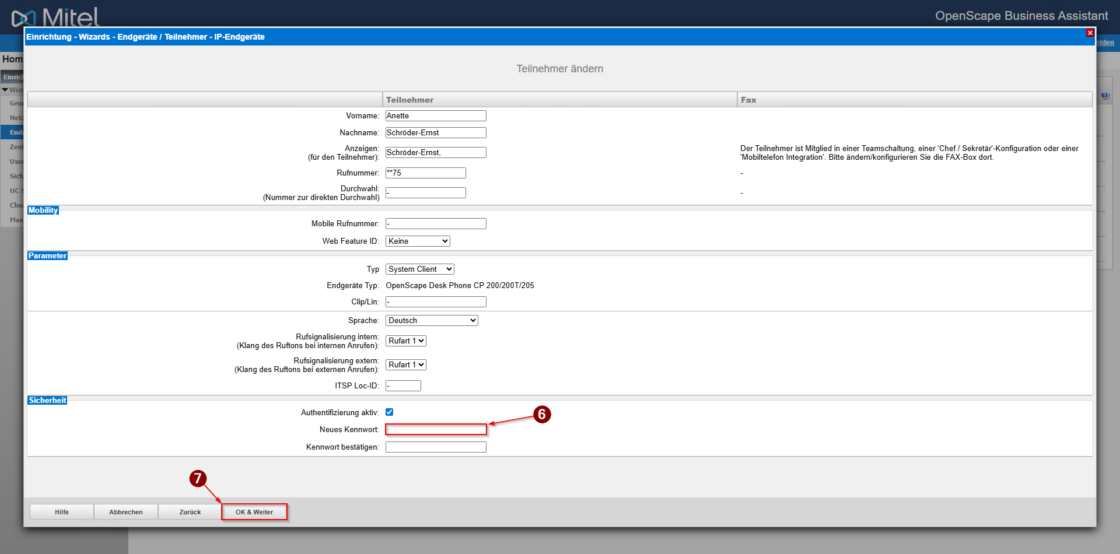Click the Teilnehmer column header
The height and width of the screenshot is (554, 1120).
click(x=560, y=100)
